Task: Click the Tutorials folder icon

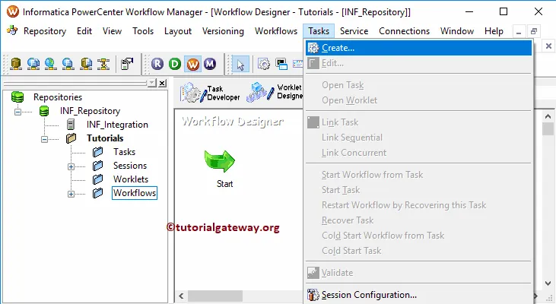Action: pyautogui.click(x=71, y=138)
